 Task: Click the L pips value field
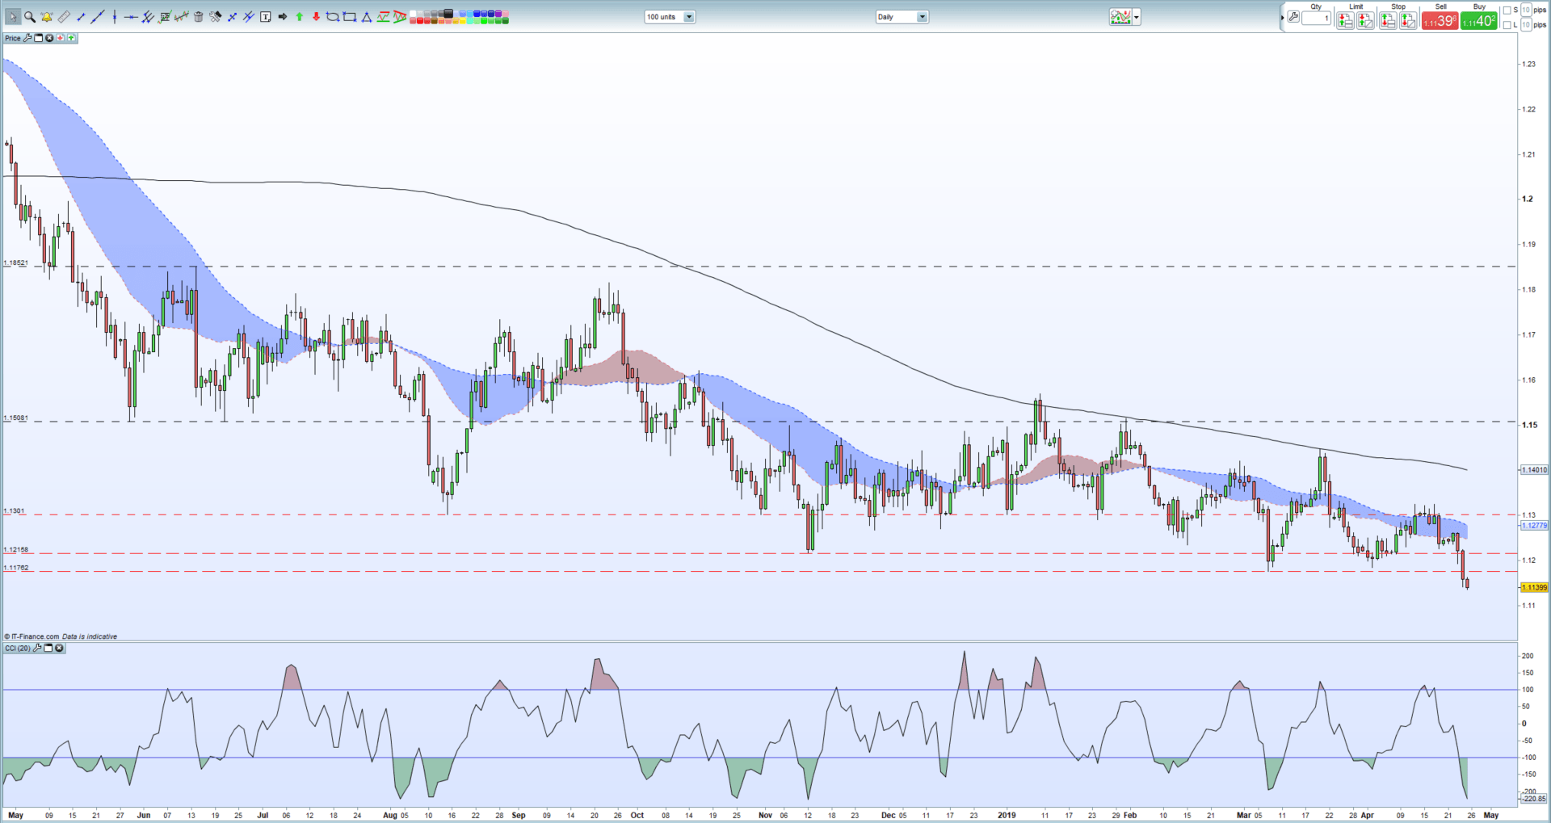(1526, 25)
